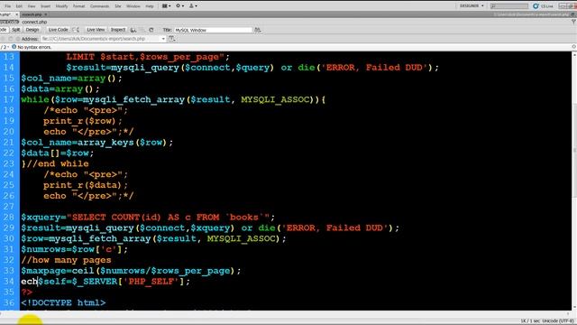Click the No syntax errors info icon
The image size is (577, 325).
coord(14,47)
